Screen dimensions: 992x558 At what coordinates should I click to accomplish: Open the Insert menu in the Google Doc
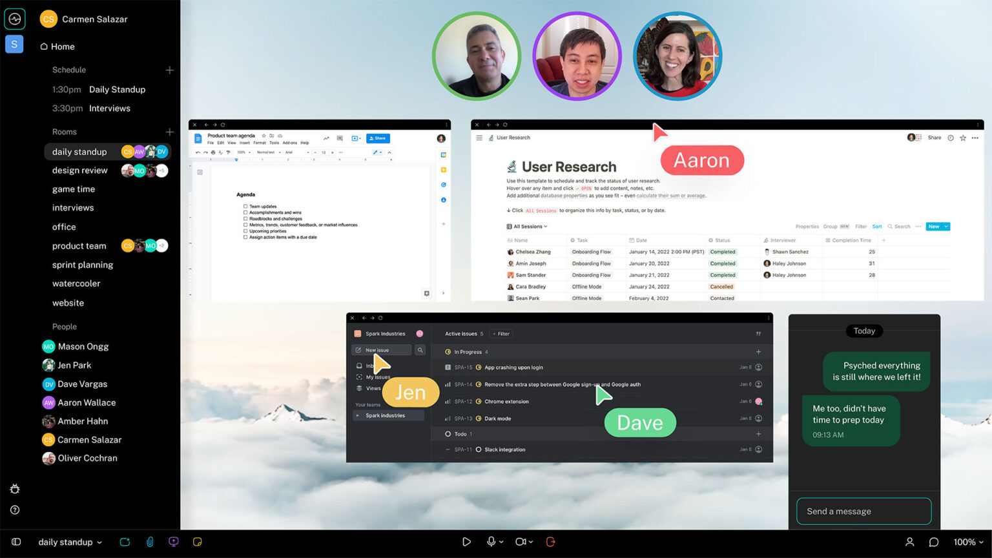tap(245, 143)
